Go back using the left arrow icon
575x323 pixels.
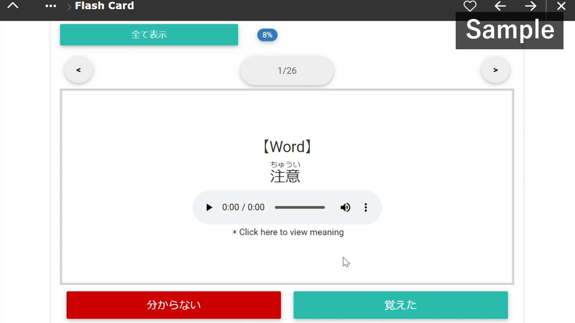tap(500, 6)
